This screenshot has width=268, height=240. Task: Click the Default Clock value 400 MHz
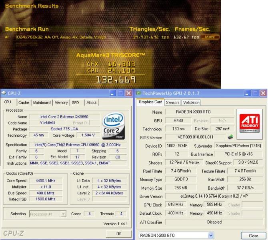(176, 213)
